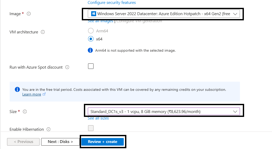Click the Enable Hibernation info icon
The height and width of the screenshot is (149, 272).
click(48, 129)
